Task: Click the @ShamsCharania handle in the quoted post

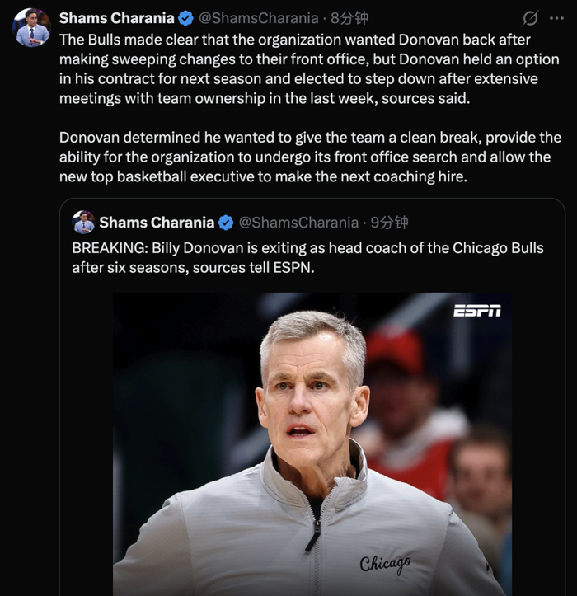Action: [298, 223]
